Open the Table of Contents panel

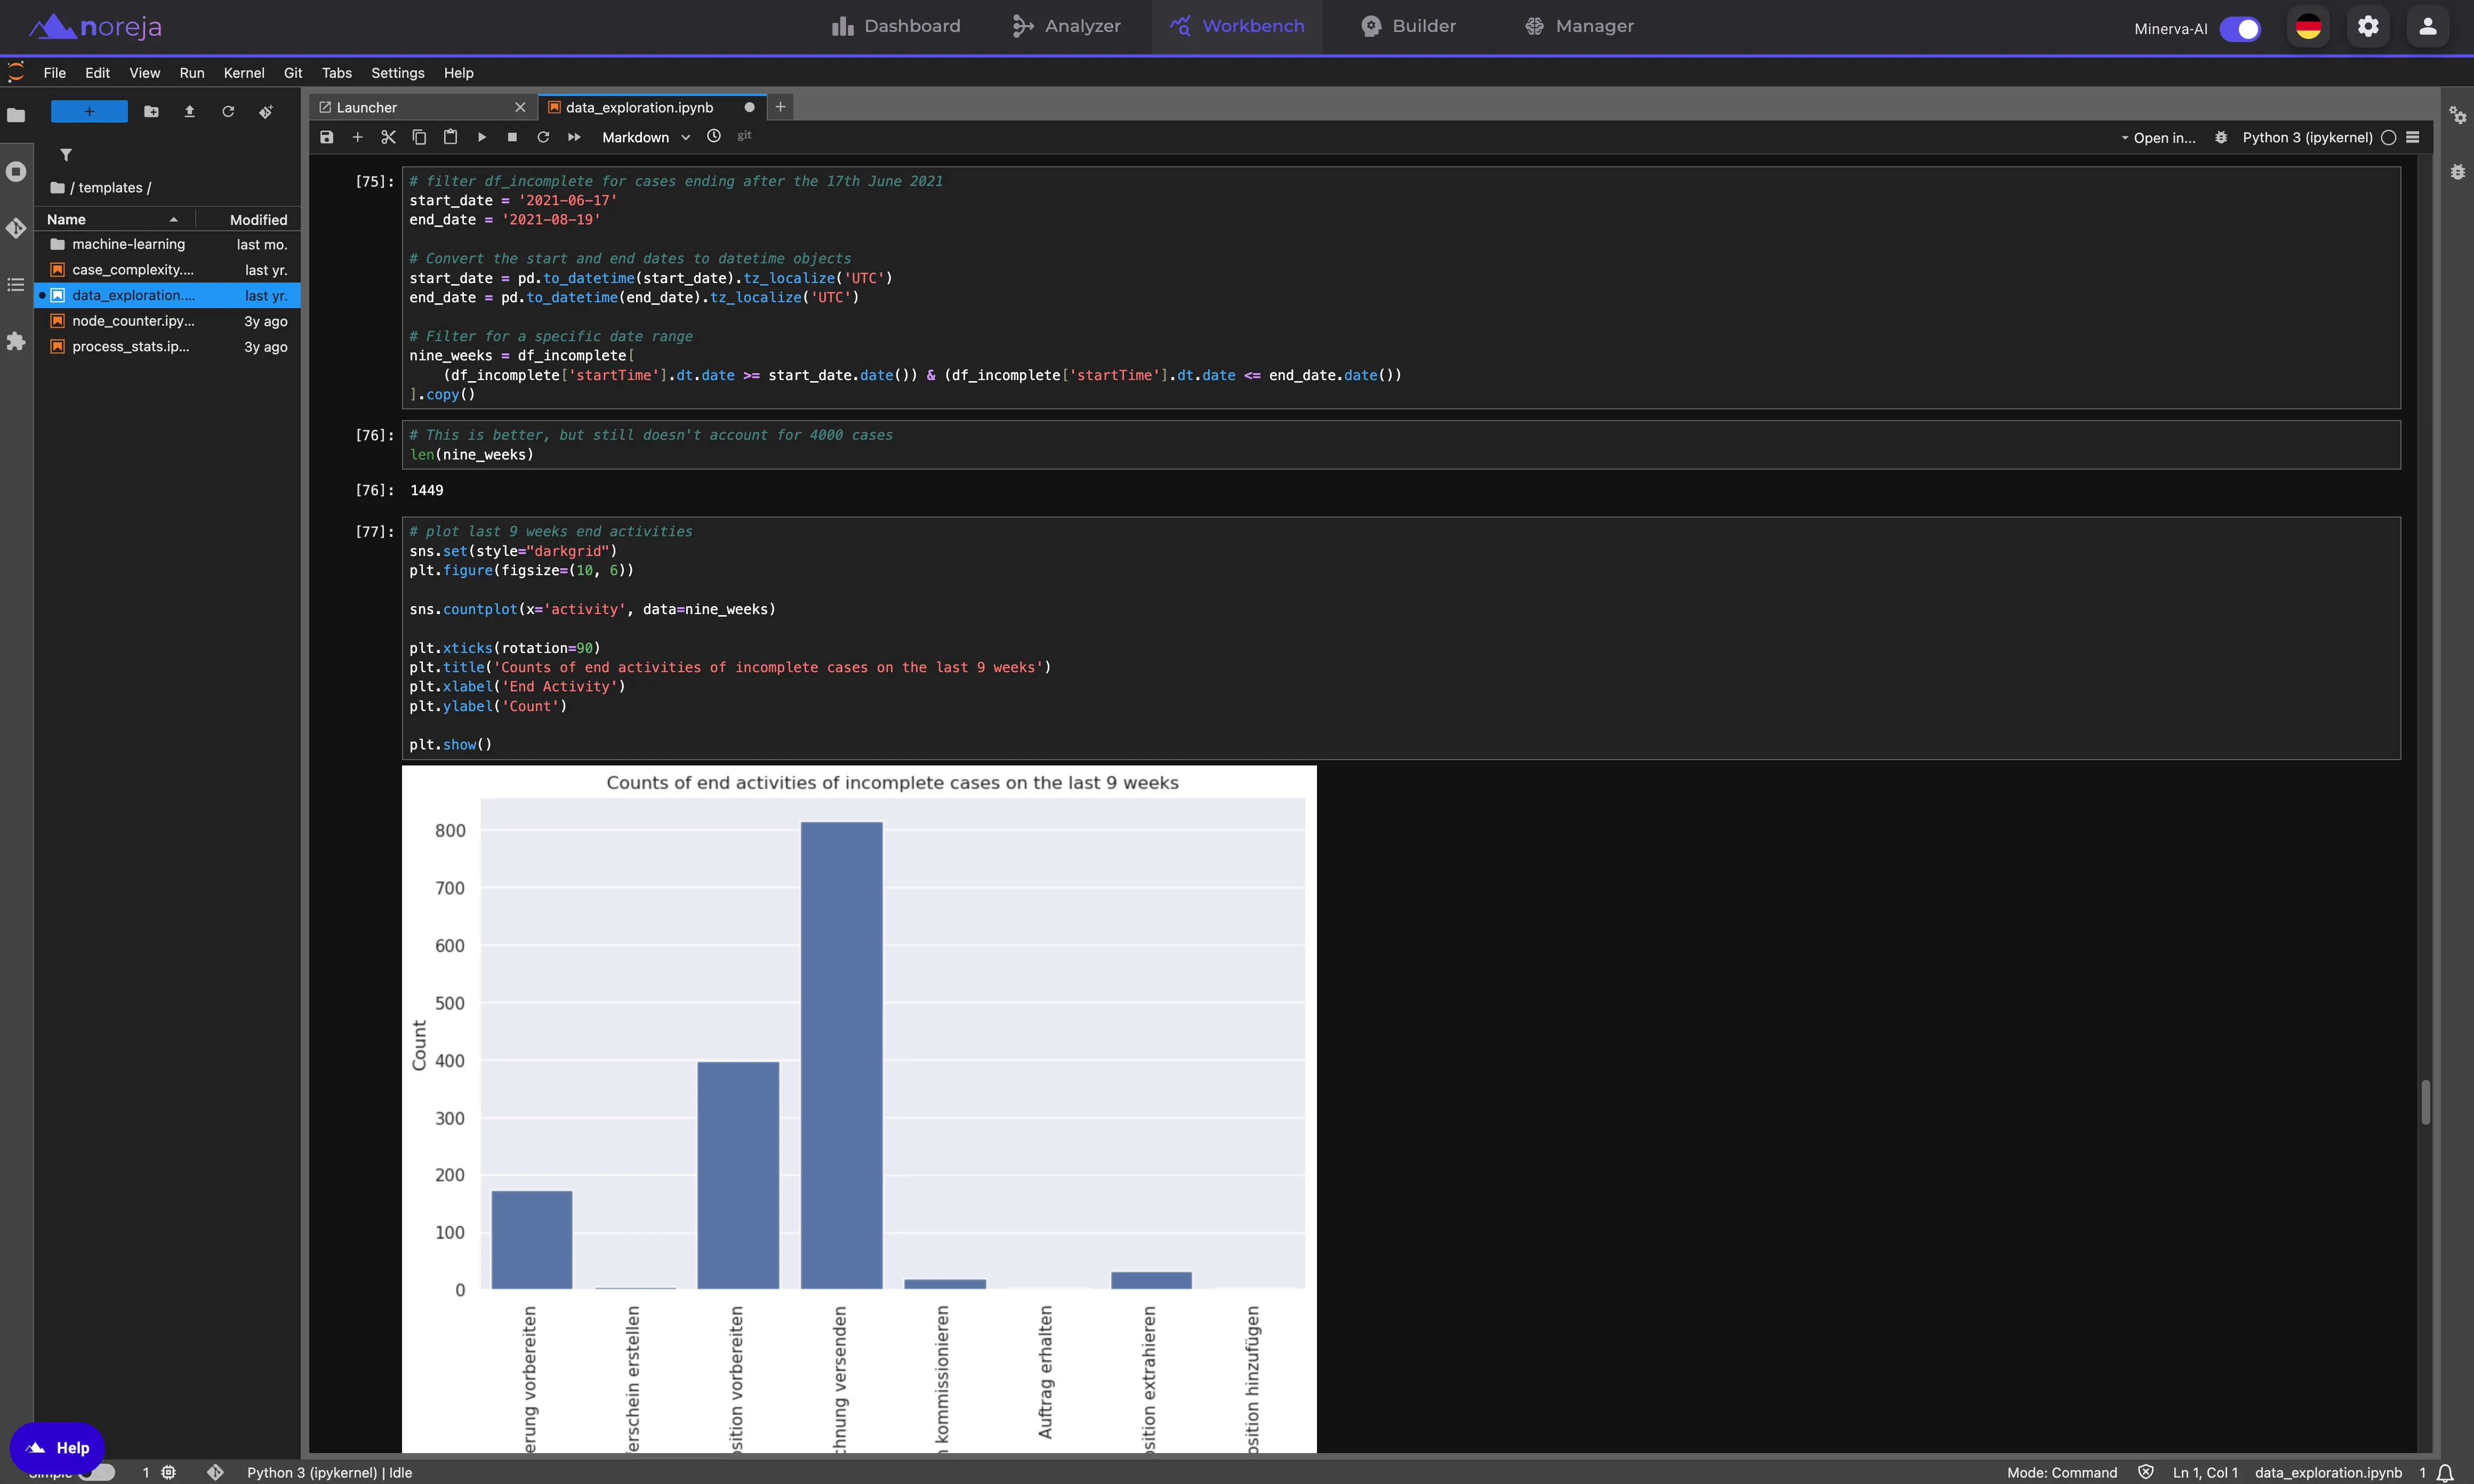pos(16,285)
